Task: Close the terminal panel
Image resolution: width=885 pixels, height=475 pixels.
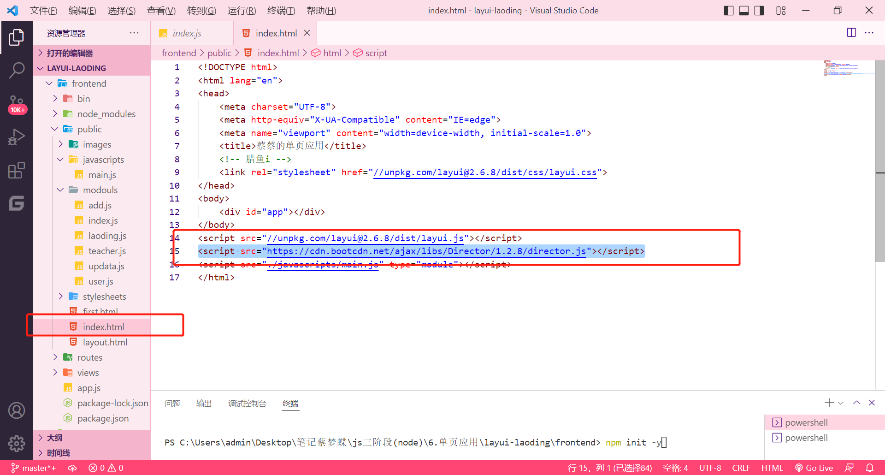Action: click(x=872, y=403)
